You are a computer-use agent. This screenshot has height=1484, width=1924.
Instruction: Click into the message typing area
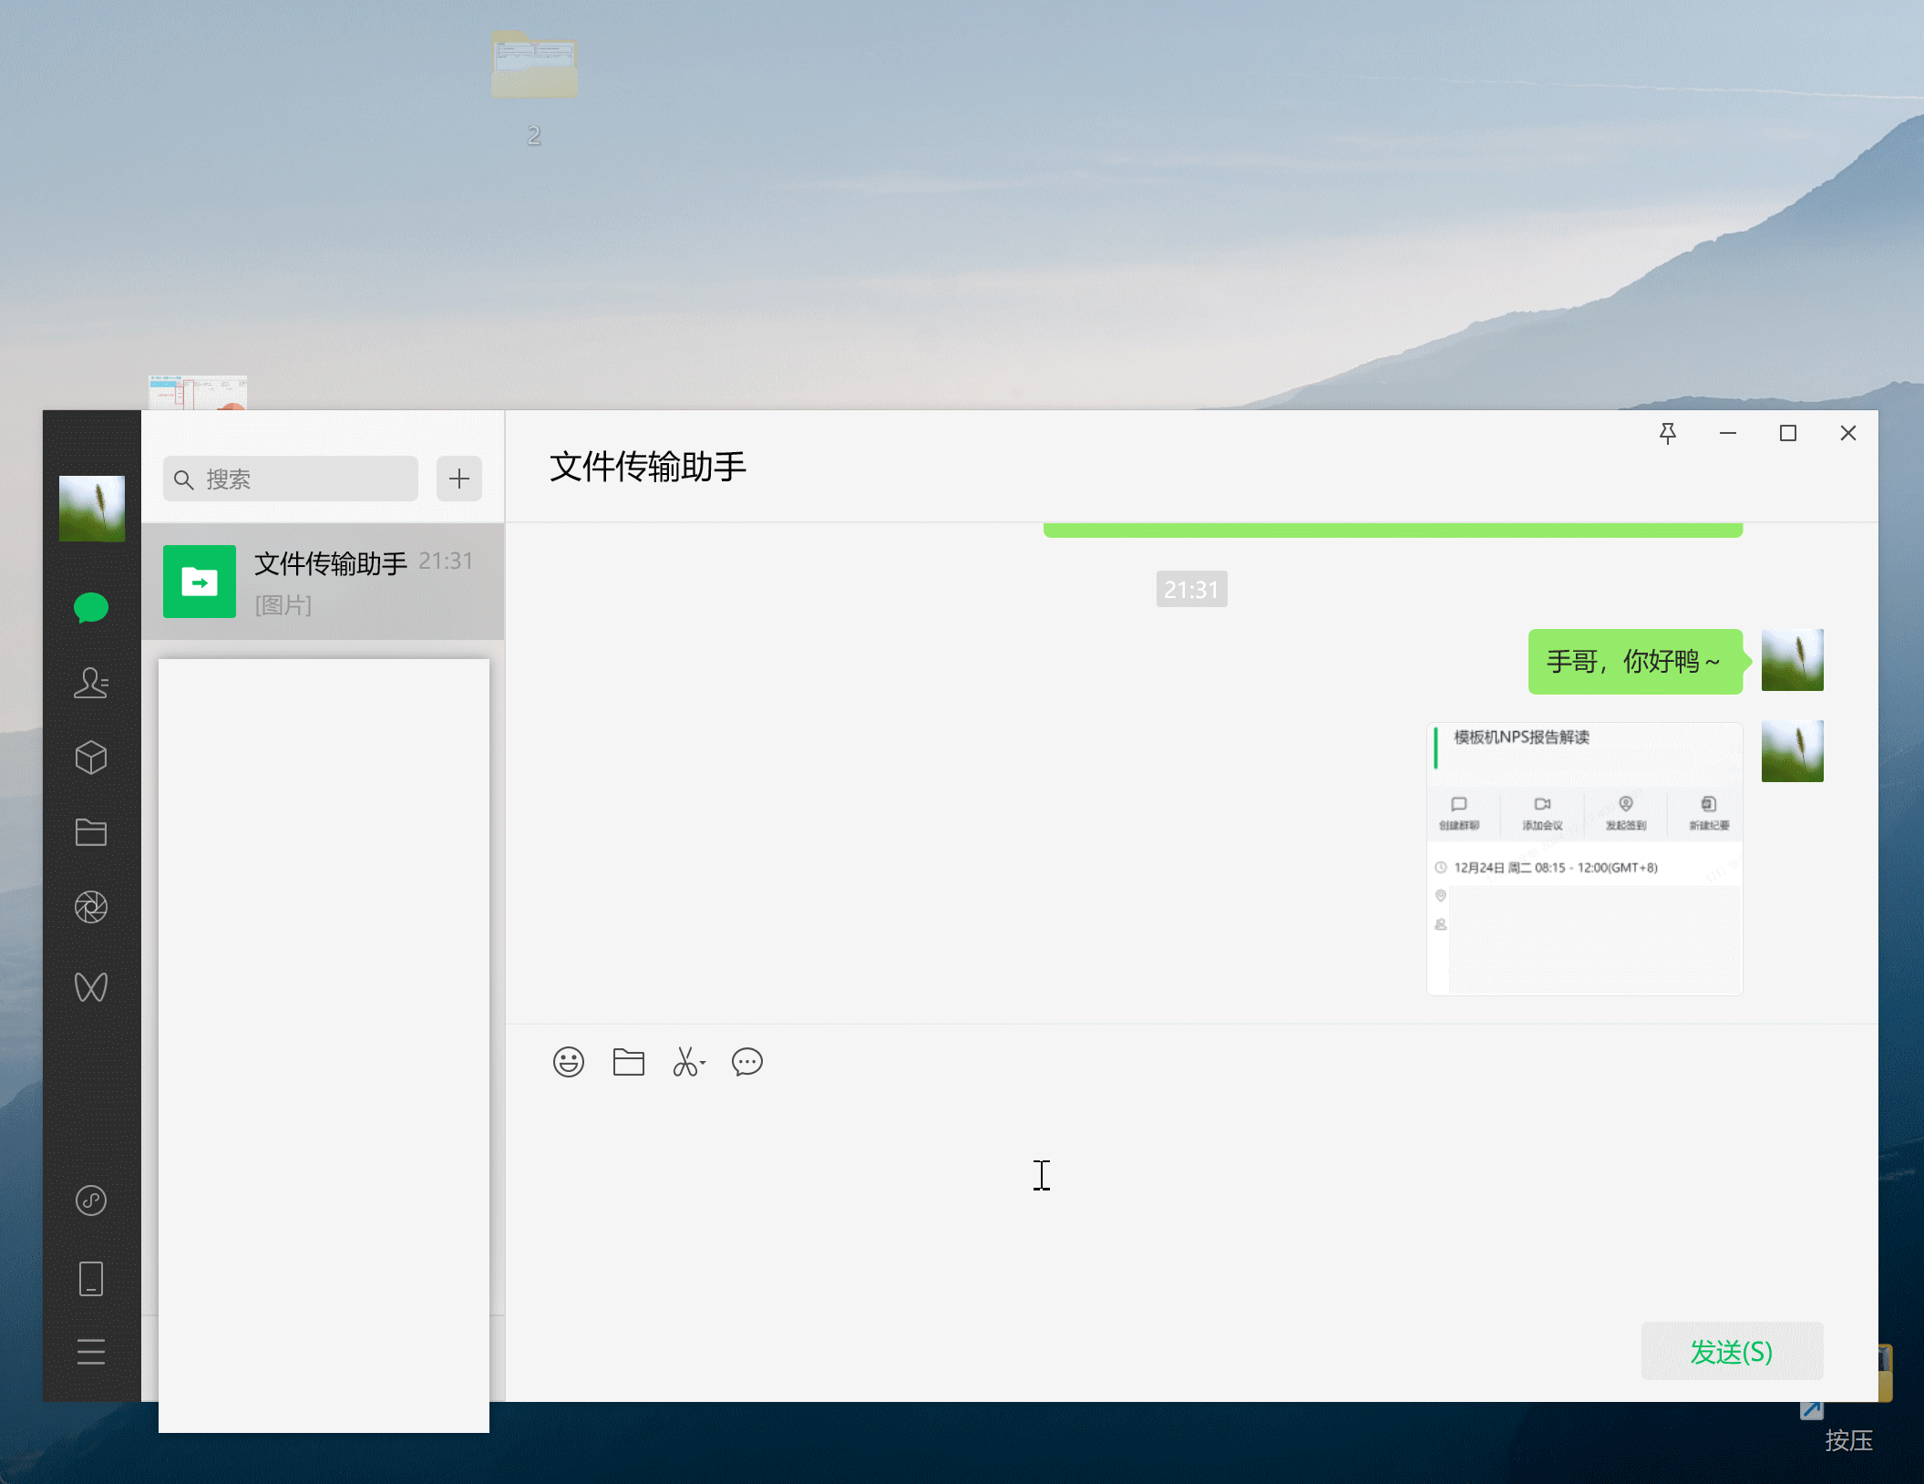[x=1191, y=1203]
